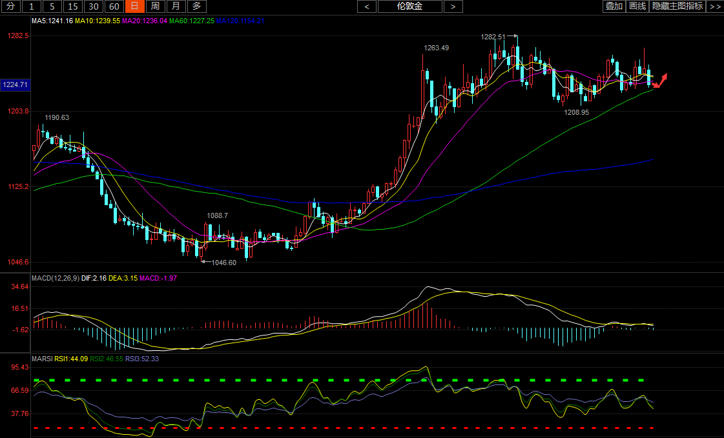Select the 15 minute period tab
Image resolution: width=724 pixels, height=438 pixels.
(x=73, y=6)
